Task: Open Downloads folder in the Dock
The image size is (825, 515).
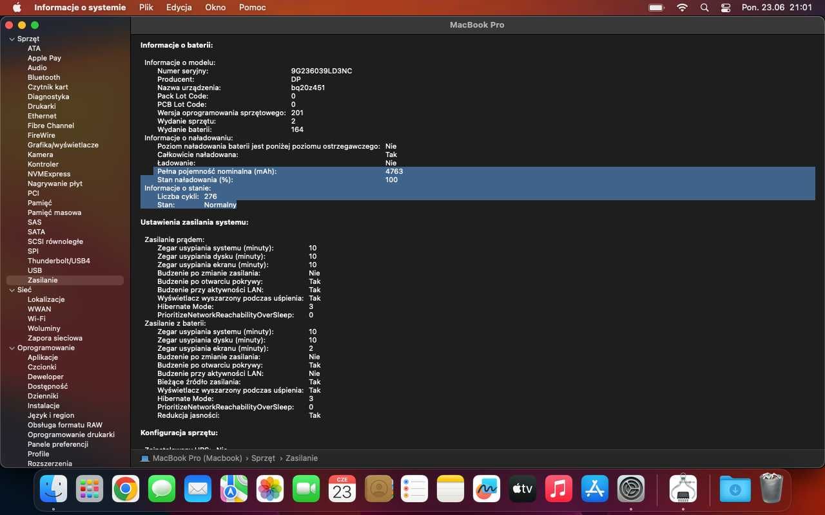Action: (735, 489)
